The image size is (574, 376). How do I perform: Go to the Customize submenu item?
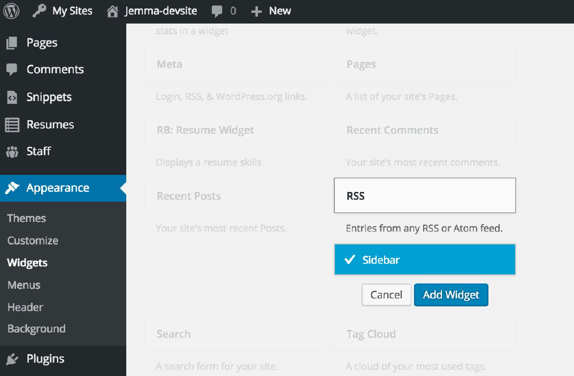click(33, 241)
